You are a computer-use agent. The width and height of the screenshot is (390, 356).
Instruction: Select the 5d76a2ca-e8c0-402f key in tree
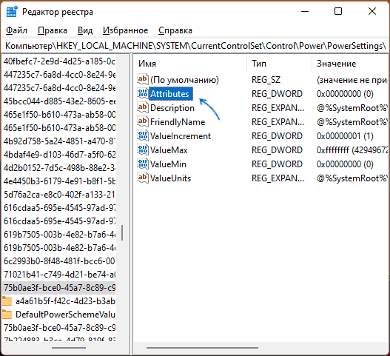pos(59,195)
